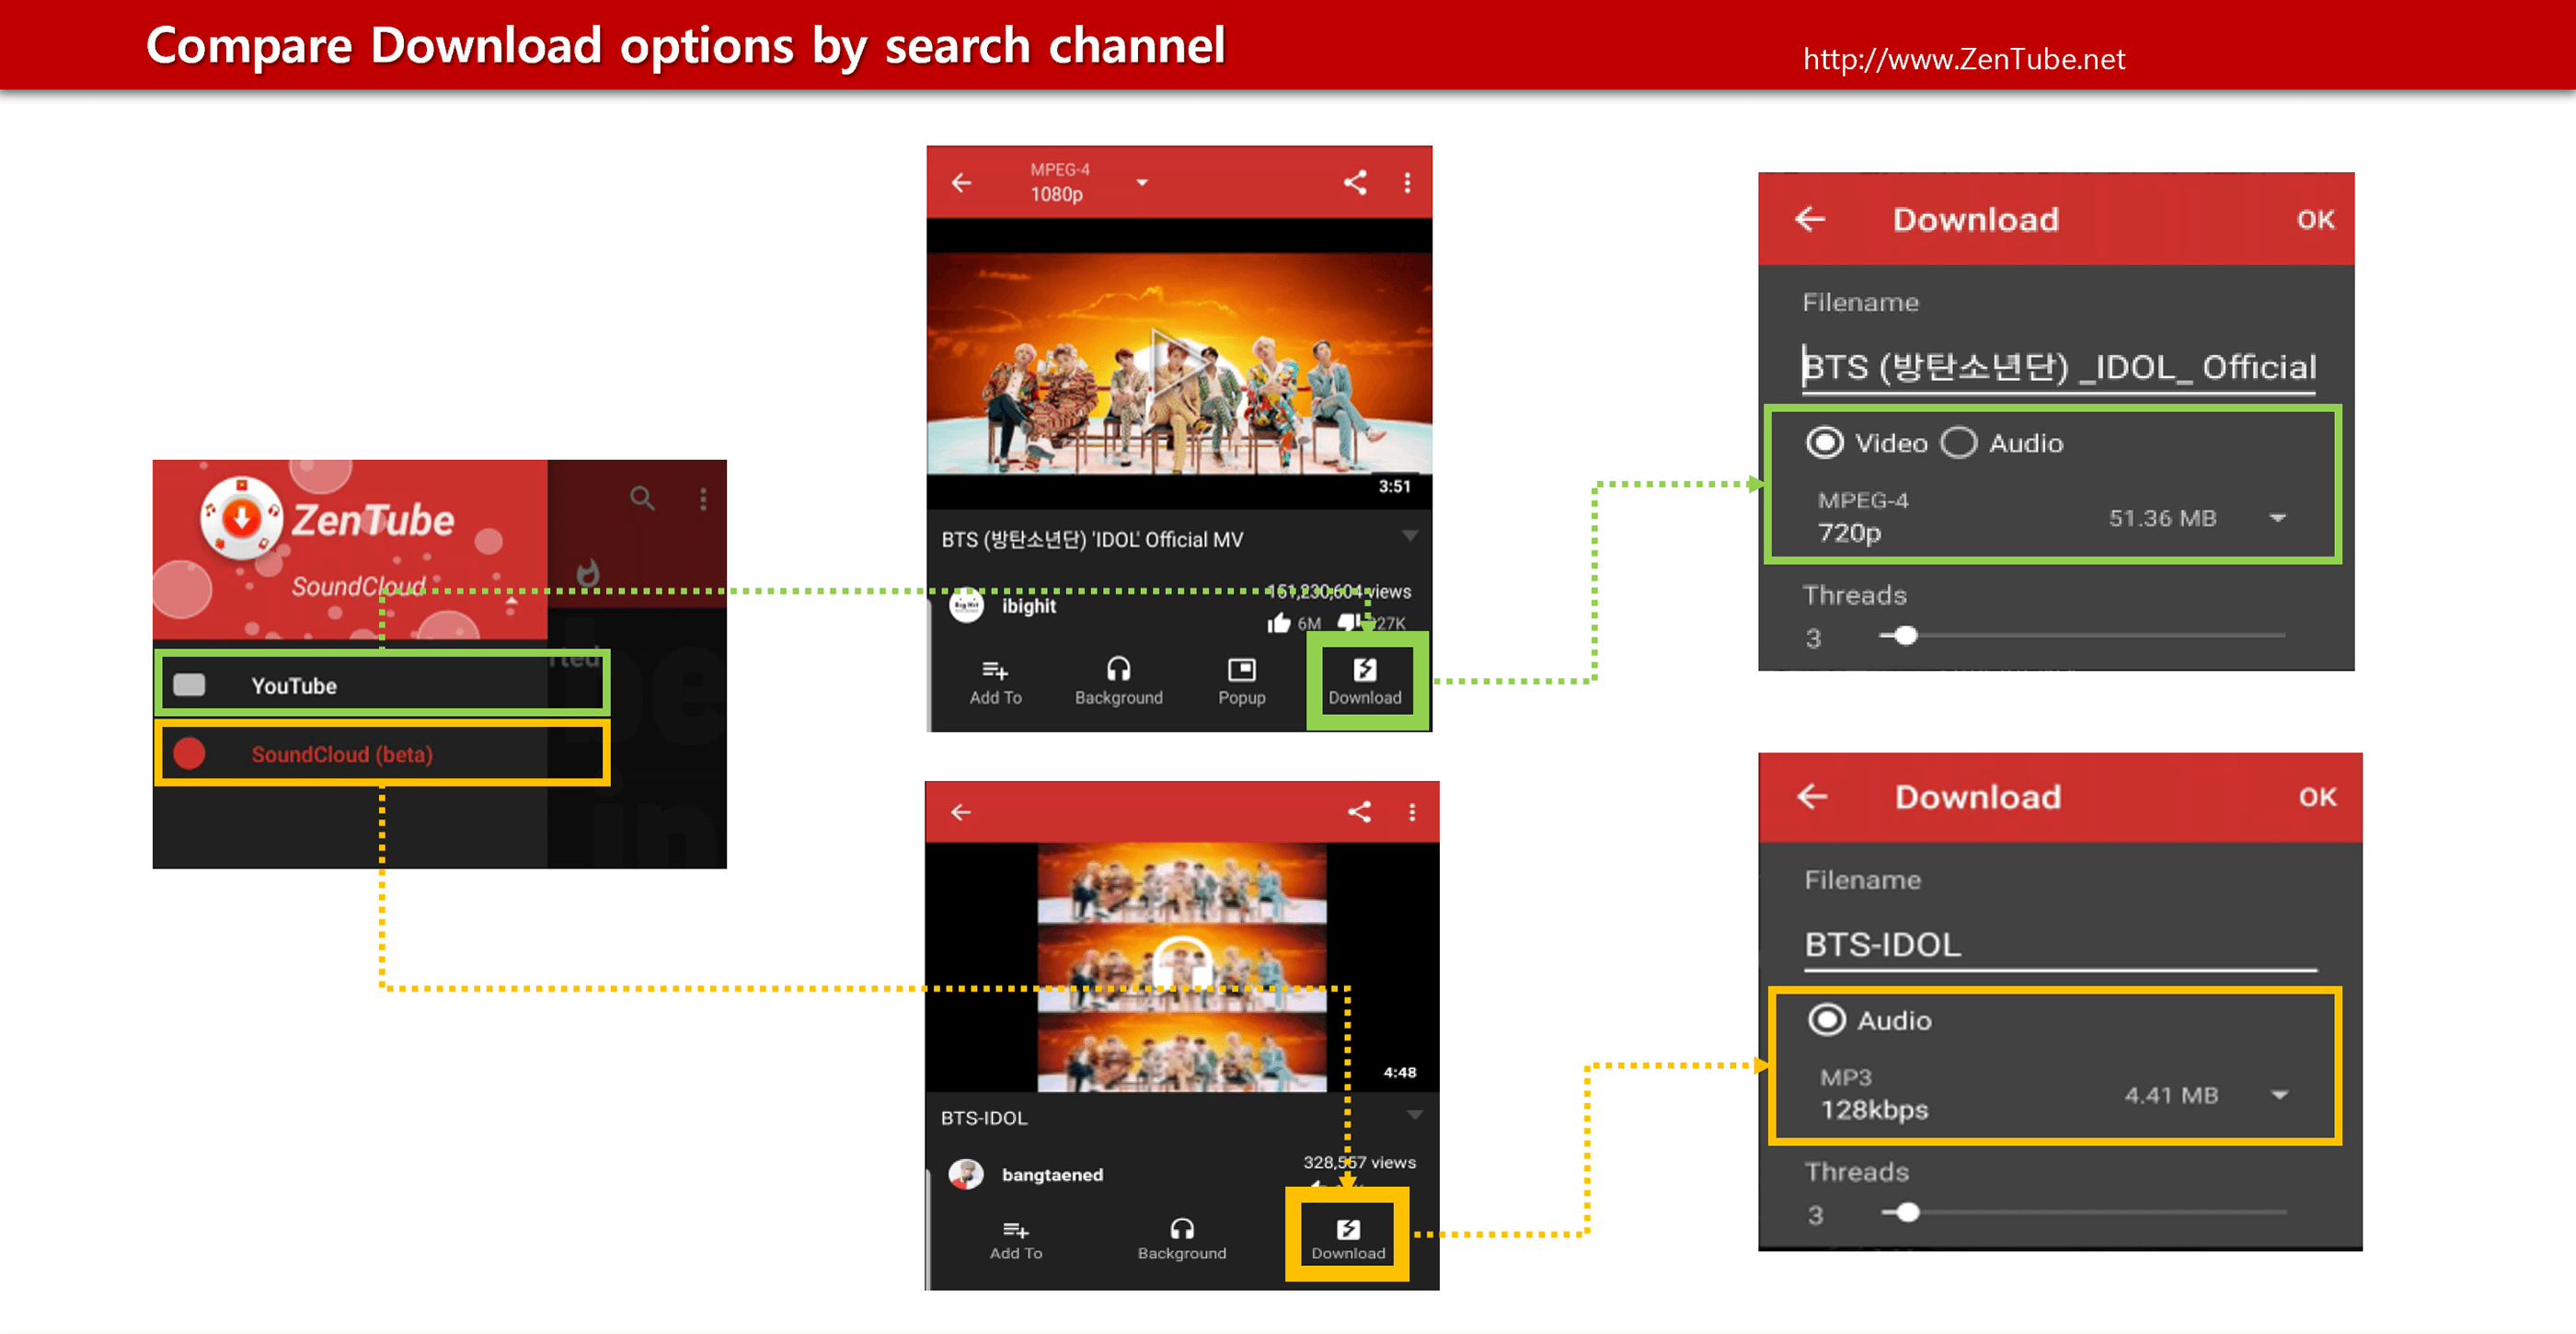Open the MP3 128kbps 4.41 MB dropdown
Image resolution: width=2576 pixels, height=1334 pixels.
pos(2279,1095)
